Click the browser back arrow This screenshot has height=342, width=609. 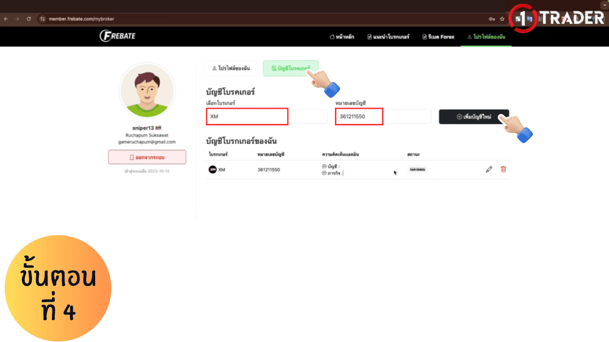(x=6, y=19)
